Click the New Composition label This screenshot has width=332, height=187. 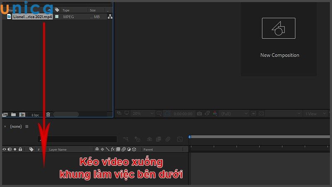click(x=280, y=55)
